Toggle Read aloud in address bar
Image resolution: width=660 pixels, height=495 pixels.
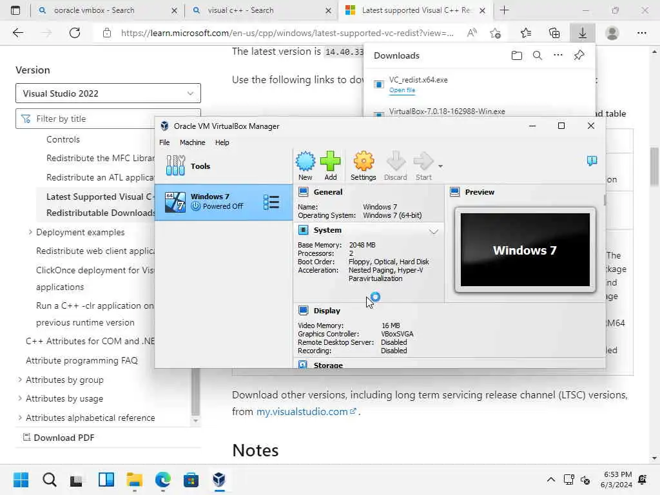pyautogui.click(x=472, y=33)
